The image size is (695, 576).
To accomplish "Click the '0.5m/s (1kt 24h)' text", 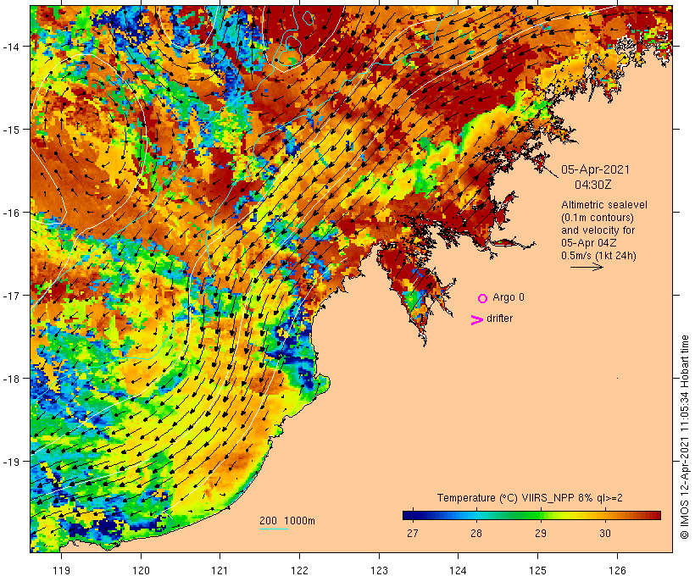I will (x=598, y=256).
